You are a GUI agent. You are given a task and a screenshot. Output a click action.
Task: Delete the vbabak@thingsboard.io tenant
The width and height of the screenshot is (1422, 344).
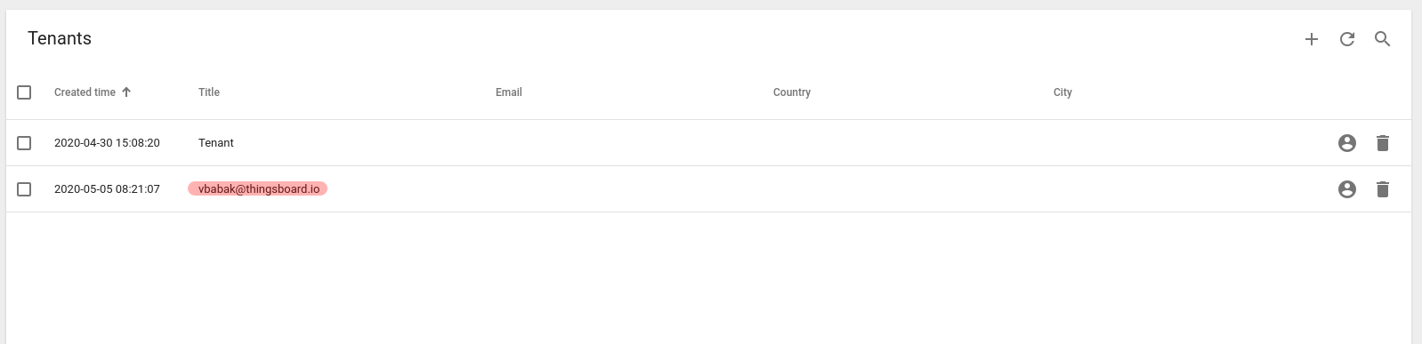(x=1382, y=189)
